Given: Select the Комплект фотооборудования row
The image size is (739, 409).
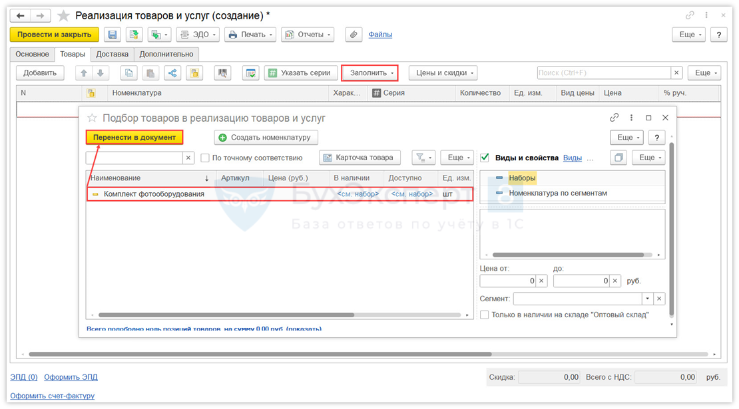Looking at the screenshot, I should coord(280,194).
